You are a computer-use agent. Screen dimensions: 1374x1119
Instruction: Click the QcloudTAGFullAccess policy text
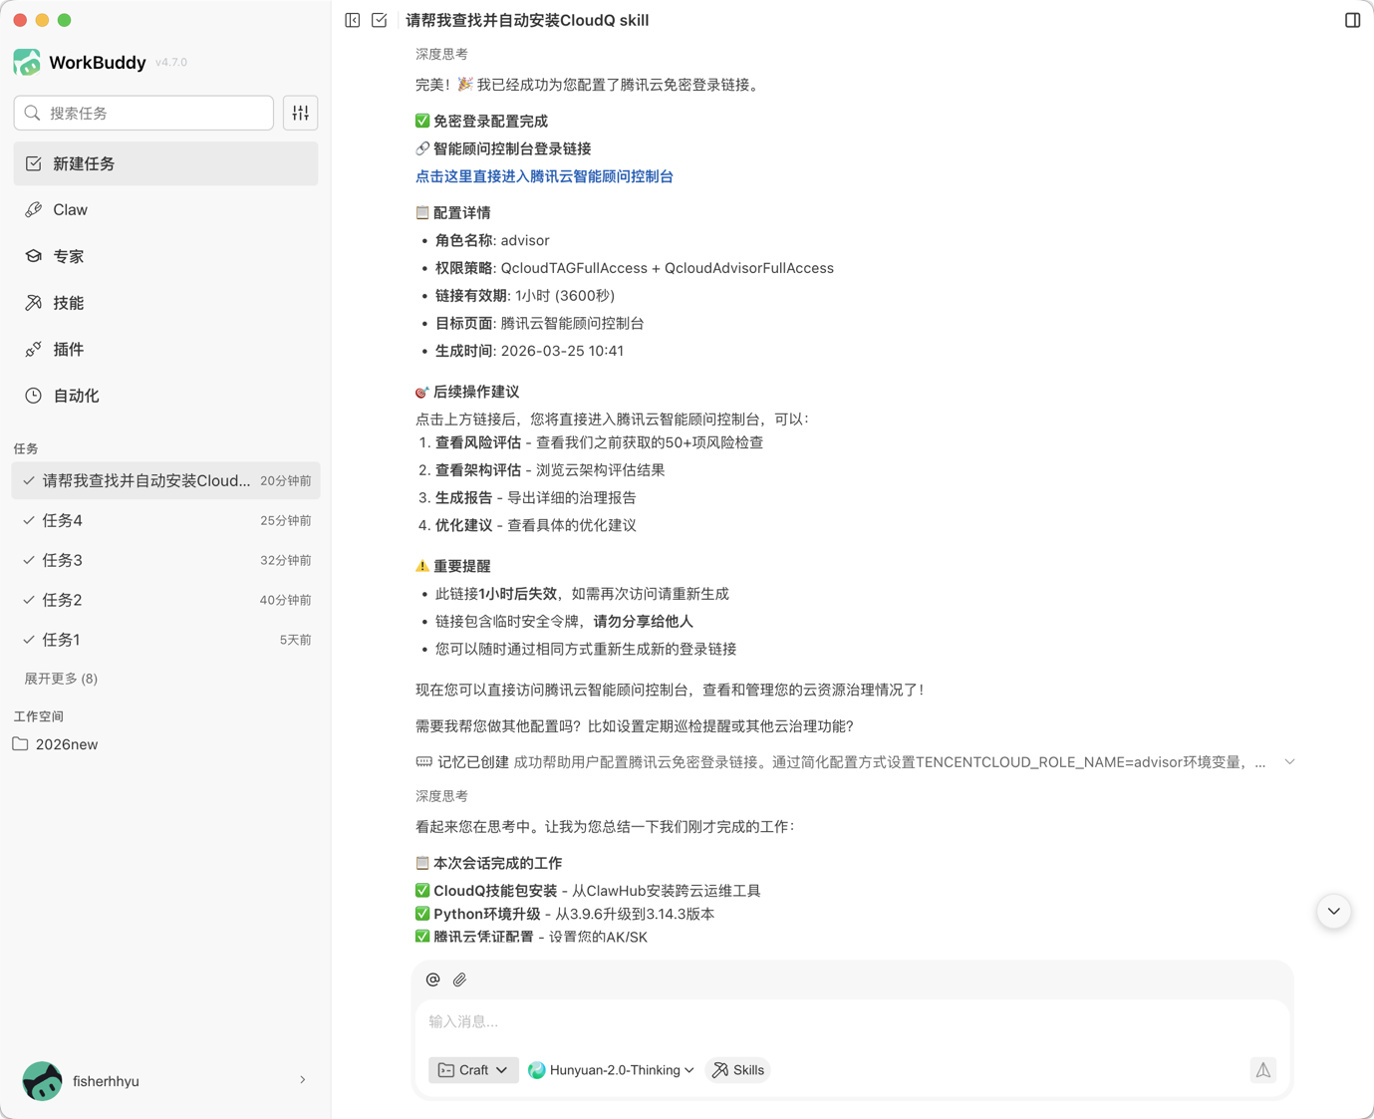click(x=574, y=268)
